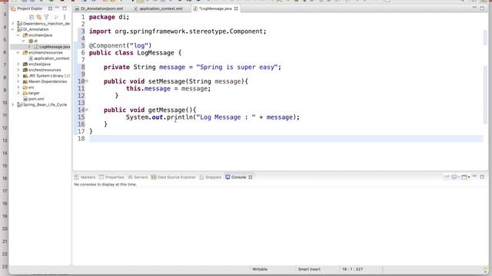Select application_context file in Project Explorer
Viewport: 492px width, 276px height.
click(52, 58)
